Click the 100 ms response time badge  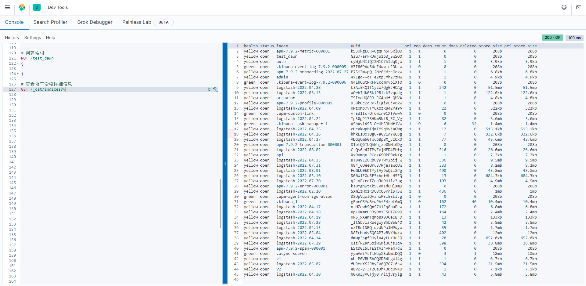point(574,38)
